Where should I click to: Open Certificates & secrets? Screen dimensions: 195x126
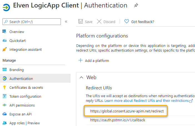point(26,87)
